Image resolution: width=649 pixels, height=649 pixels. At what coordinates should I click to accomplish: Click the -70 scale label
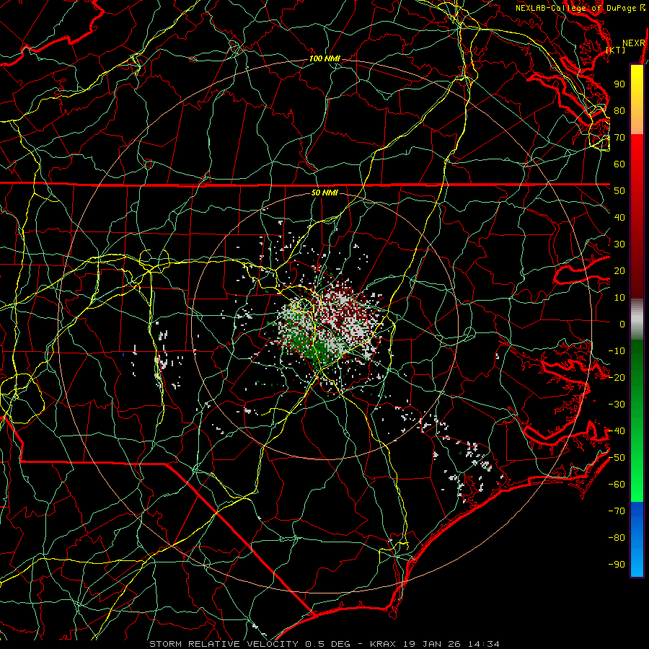tap(617, 511)
